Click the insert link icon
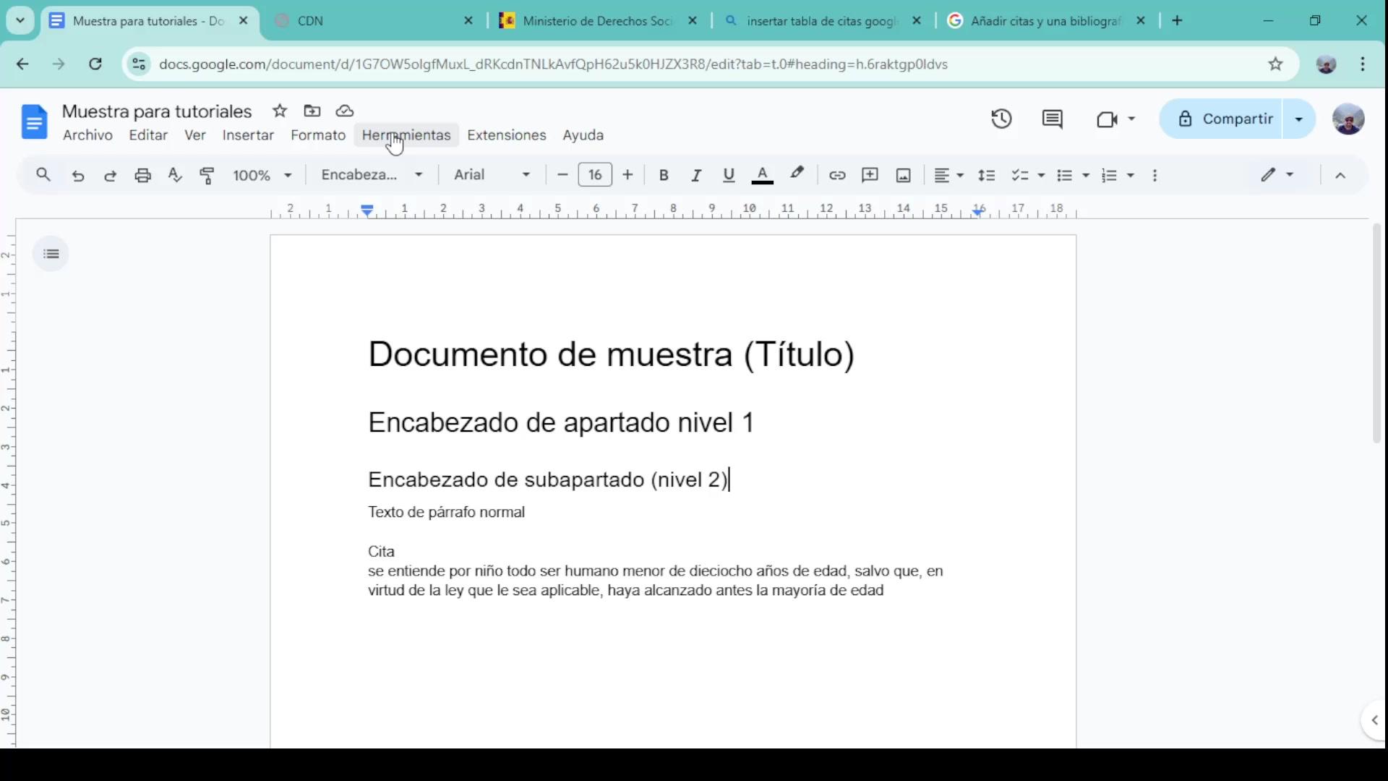Image resolution: width=1388 pixels, height=781 pixels. pos(837,175)
